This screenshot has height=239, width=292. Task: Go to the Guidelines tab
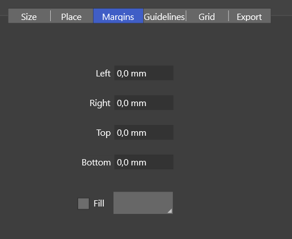[x=164, y=16]
